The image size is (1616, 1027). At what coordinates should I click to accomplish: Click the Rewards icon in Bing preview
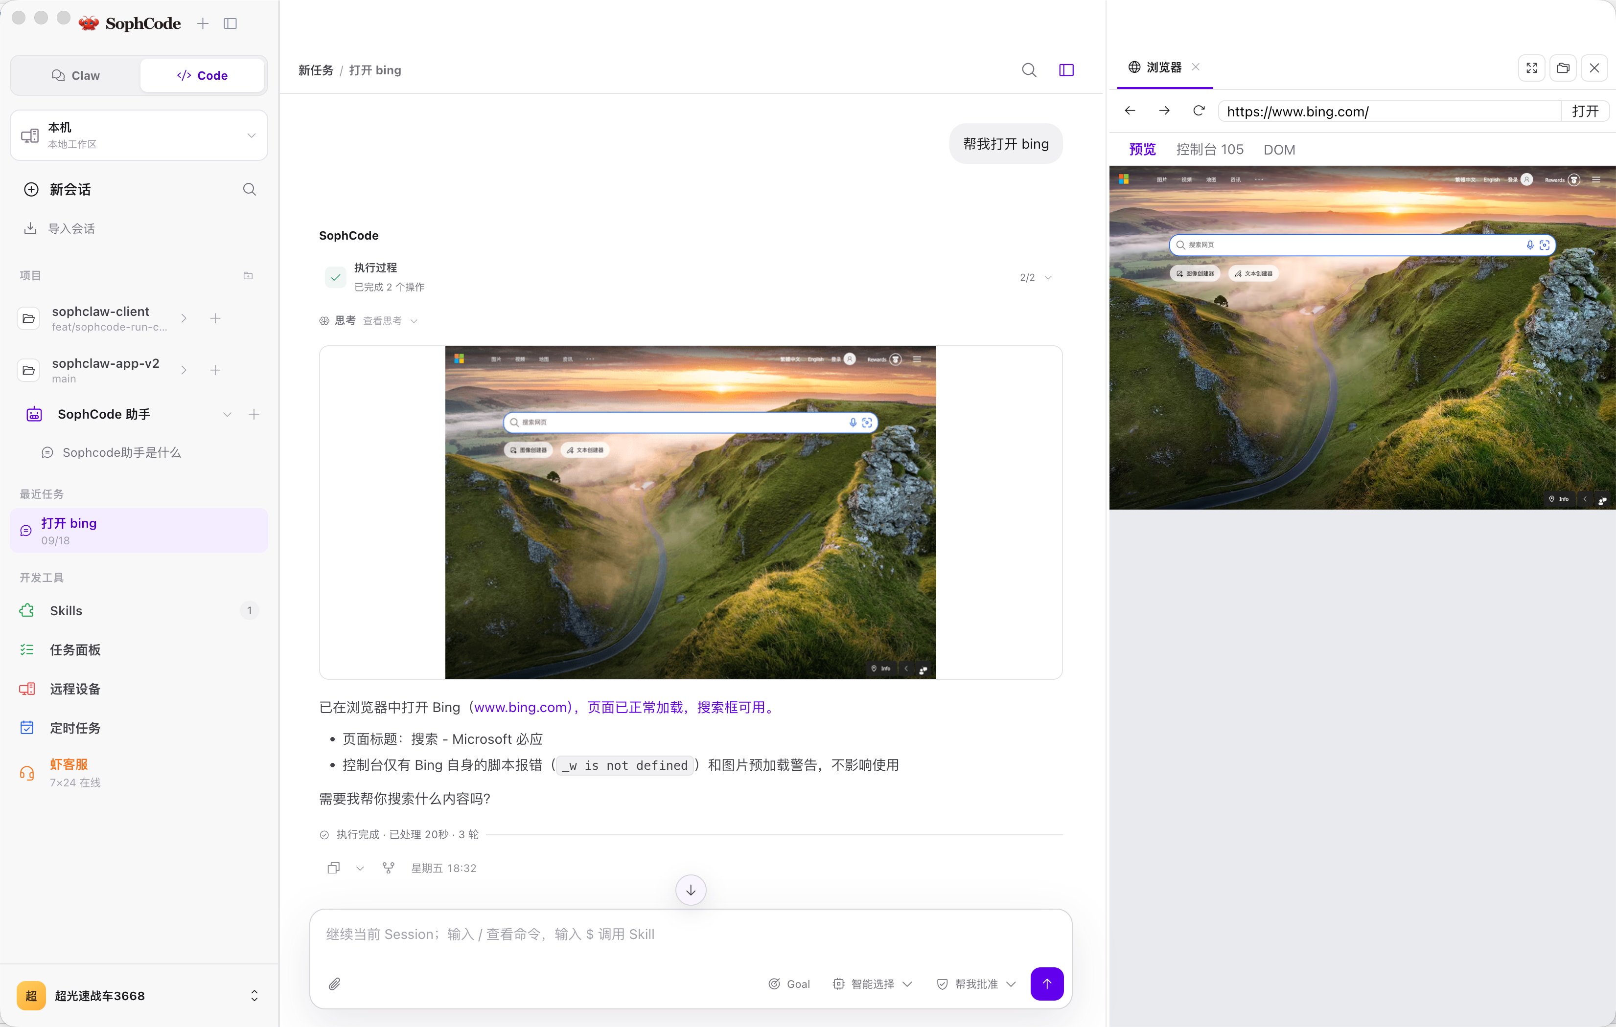tap(1574, 180)
